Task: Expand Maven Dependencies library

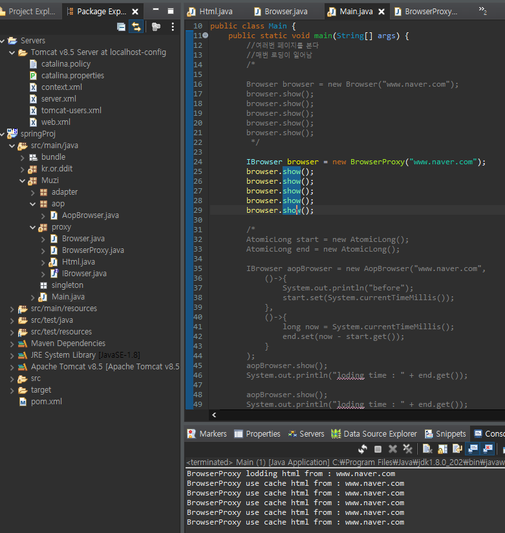Action: [x=12, y=344]
